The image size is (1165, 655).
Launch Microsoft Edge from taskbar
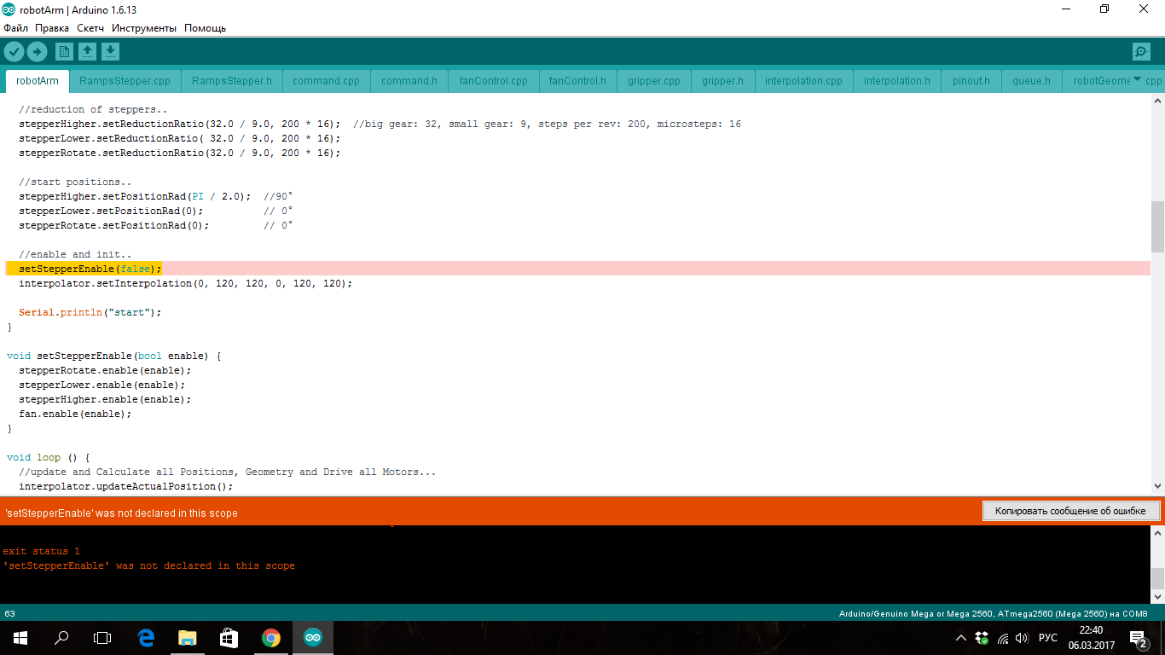(x=146, y=638)
